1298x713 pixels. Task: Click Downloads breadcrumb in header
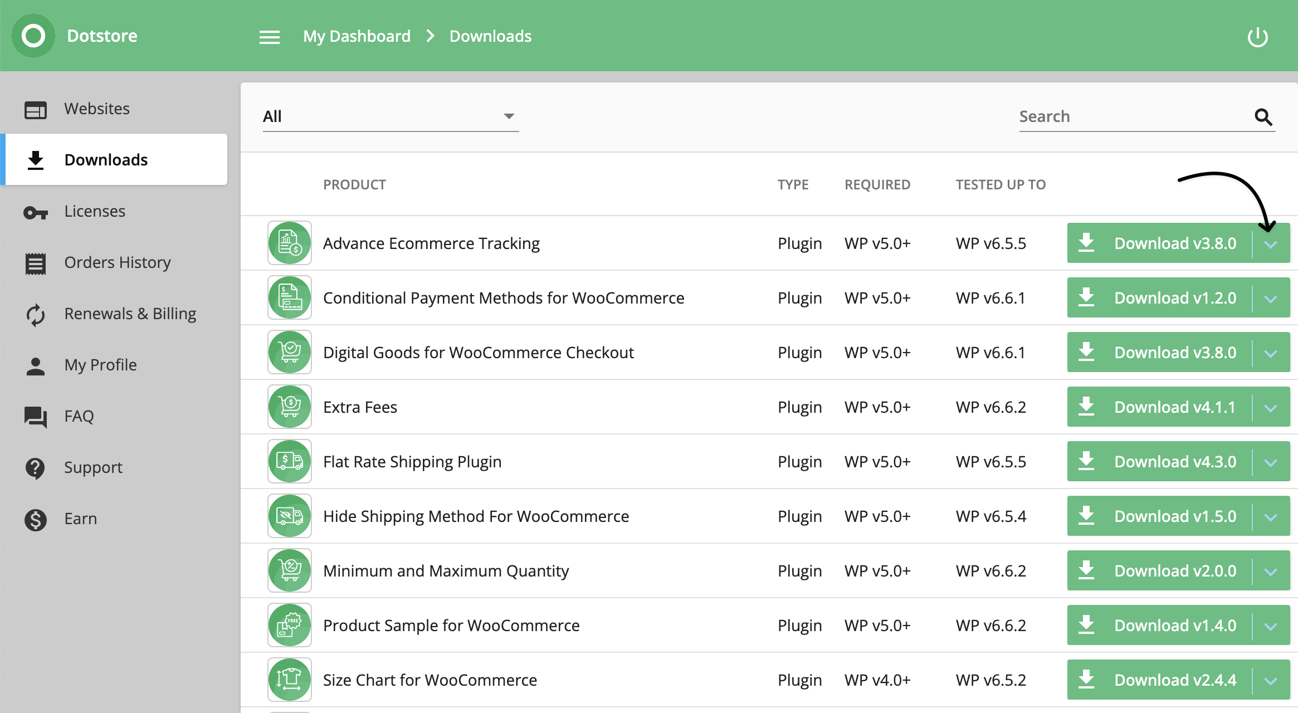[490, 36]
